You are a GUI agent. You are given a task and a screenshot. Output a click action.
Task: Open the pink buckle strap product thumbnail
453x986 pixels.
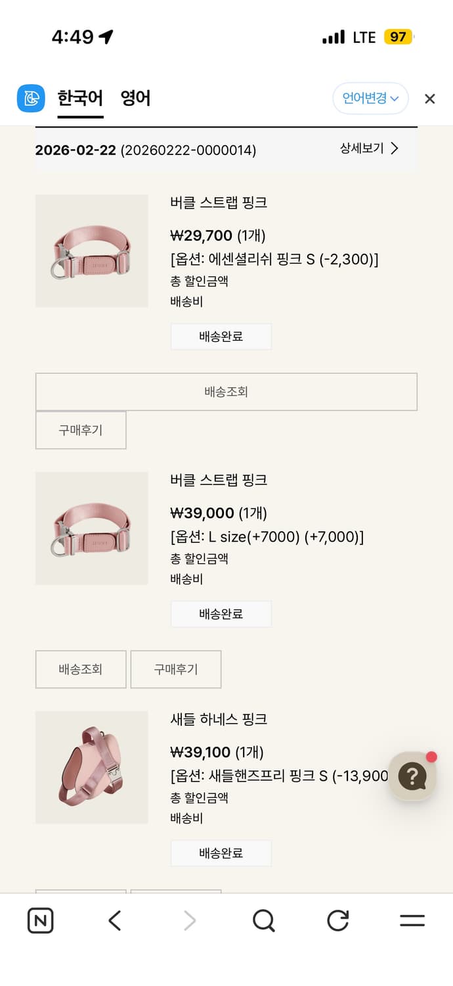[91, 250]
